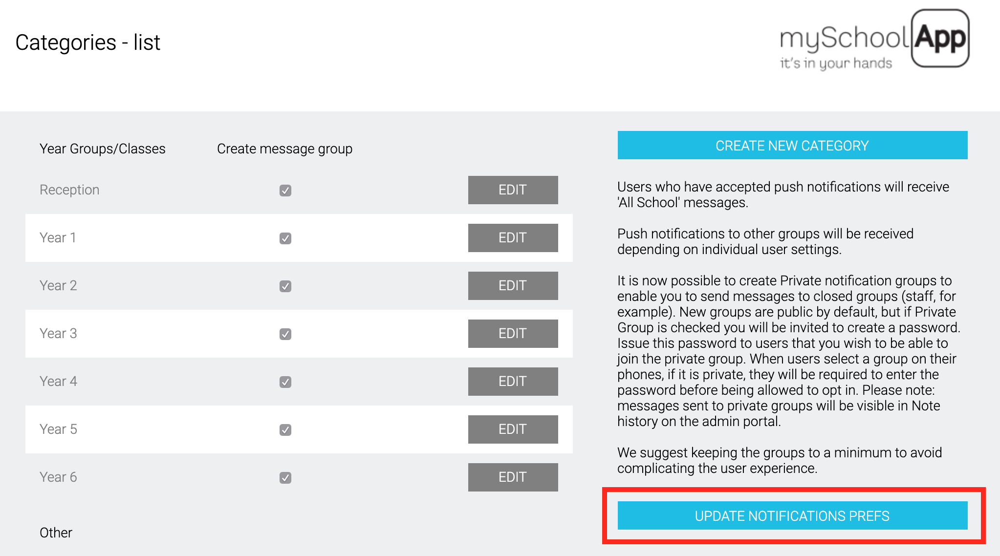1000x556 pixels.
Task: Toggle the Year 6 message group checkbox
Action: (285, 478)
